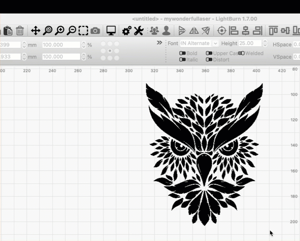Click the Zoom Out magnifier
The image size is (300, 241).
tap(71, 31)
